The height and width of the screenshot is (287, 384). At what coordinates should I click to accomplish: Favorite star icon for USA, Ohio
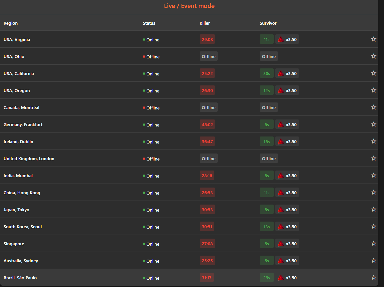coord(373,56)
